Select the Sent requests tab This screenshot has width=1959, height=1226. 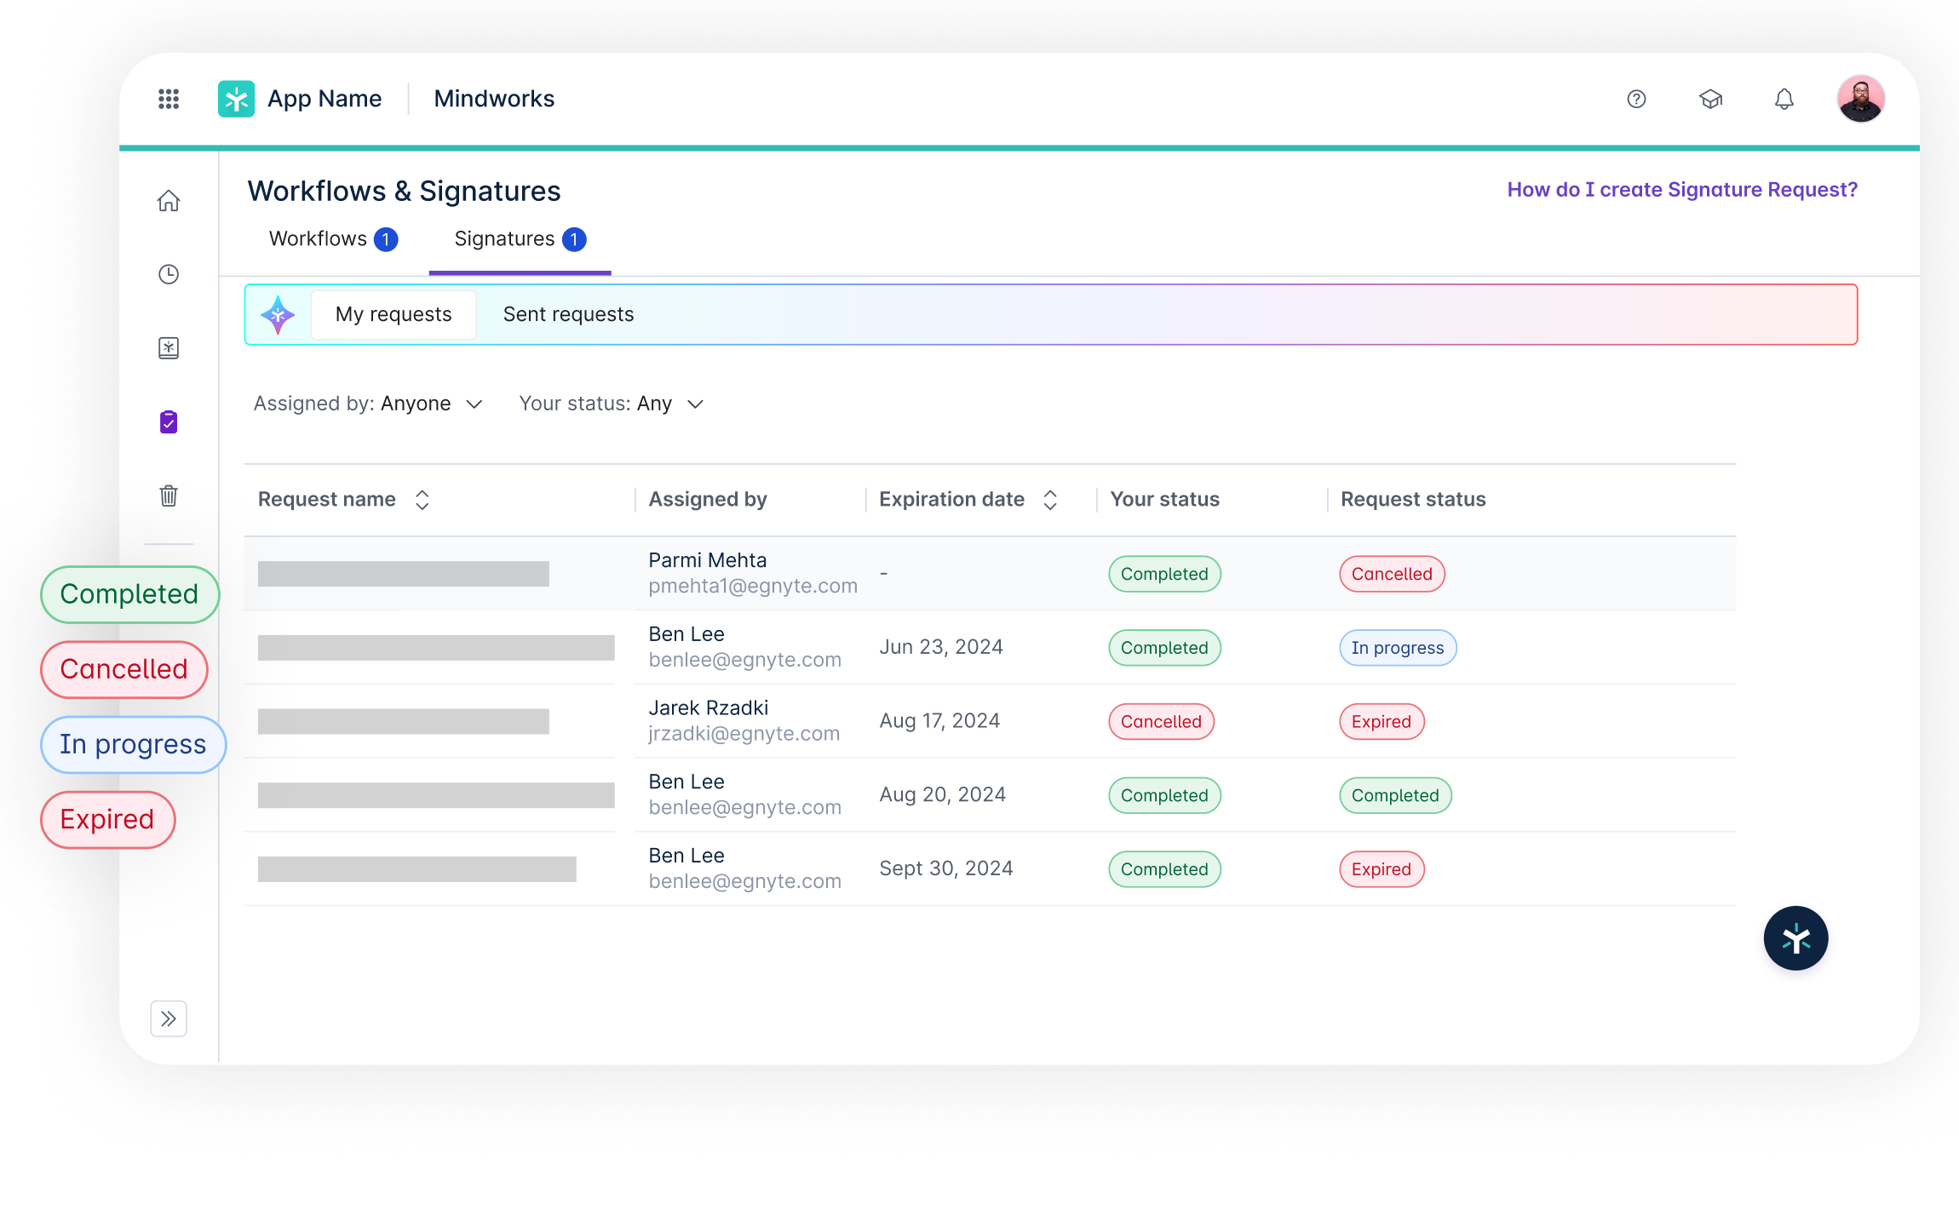click(568, 314)
